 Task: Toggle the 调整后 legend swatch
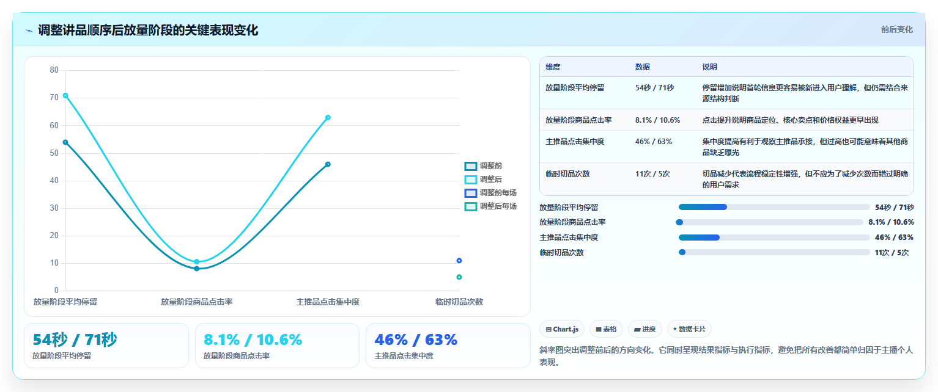pyautogui.click(x=470, y=180)
